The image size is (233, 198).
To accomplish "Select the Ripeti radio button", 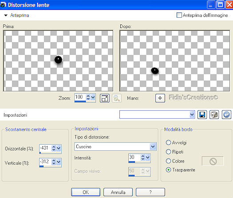I will point(168,152).
